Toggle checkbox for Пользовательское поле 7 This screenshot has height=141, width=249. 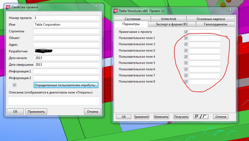(186, 75)
